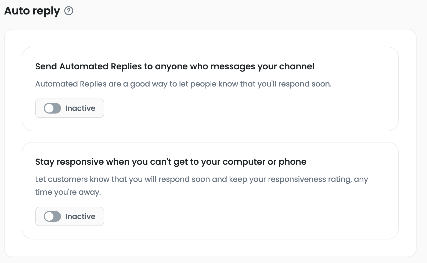
Task: Click the 'Let customers know' description text
Action: click(201, 186)
